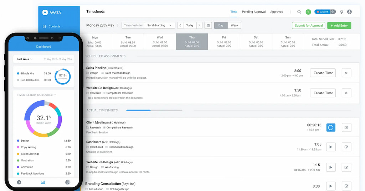Switch to Week view toggle

235,25
